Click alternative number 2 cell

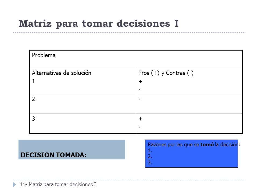coord(83,104)
